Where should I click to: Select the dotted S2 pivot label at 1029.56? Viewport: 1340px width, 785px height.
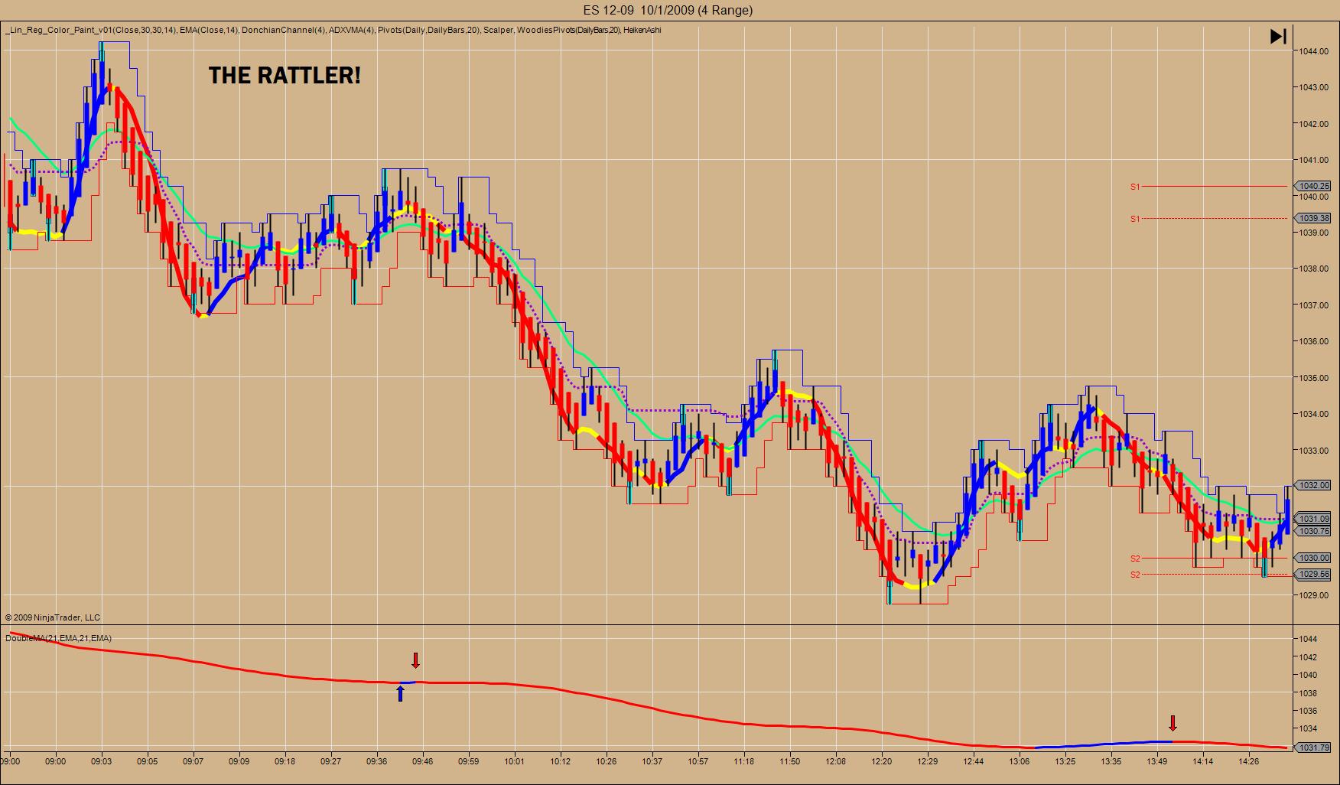tap(1135, 575)
